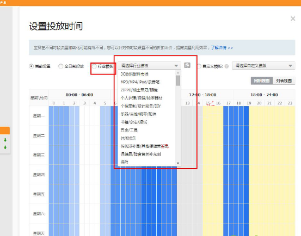This screenshot has height=236, width=301.
Task: Select 乐器/吉他/钢琴/配件 template
Action: pos(138,114)
